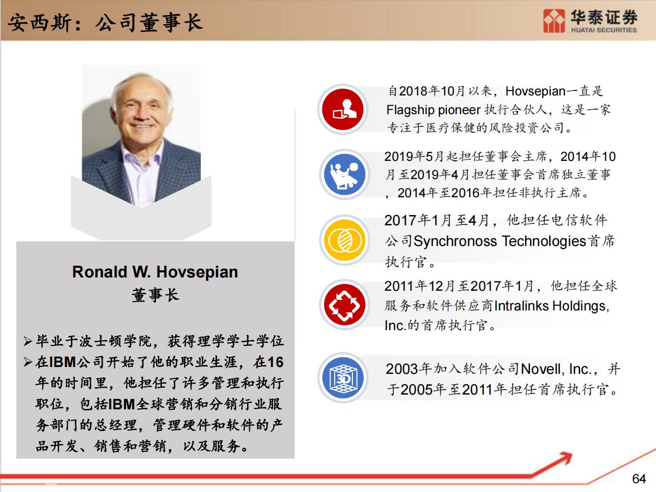The height and width of the screenshot is (492, 656).
Task: Click the blue 3D cube icon
Action: pyautogui.click(x=343, y=378)
